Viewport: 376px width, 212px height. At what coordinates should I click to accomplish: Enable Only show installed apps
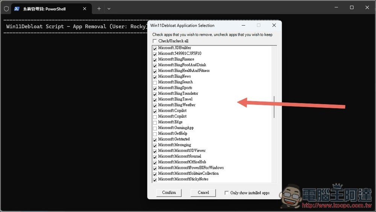(227, 193)
